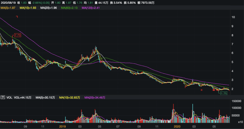Click the red 7.73 high price marker
Screen dimensions: 244x129
click(x=18, y=35)
